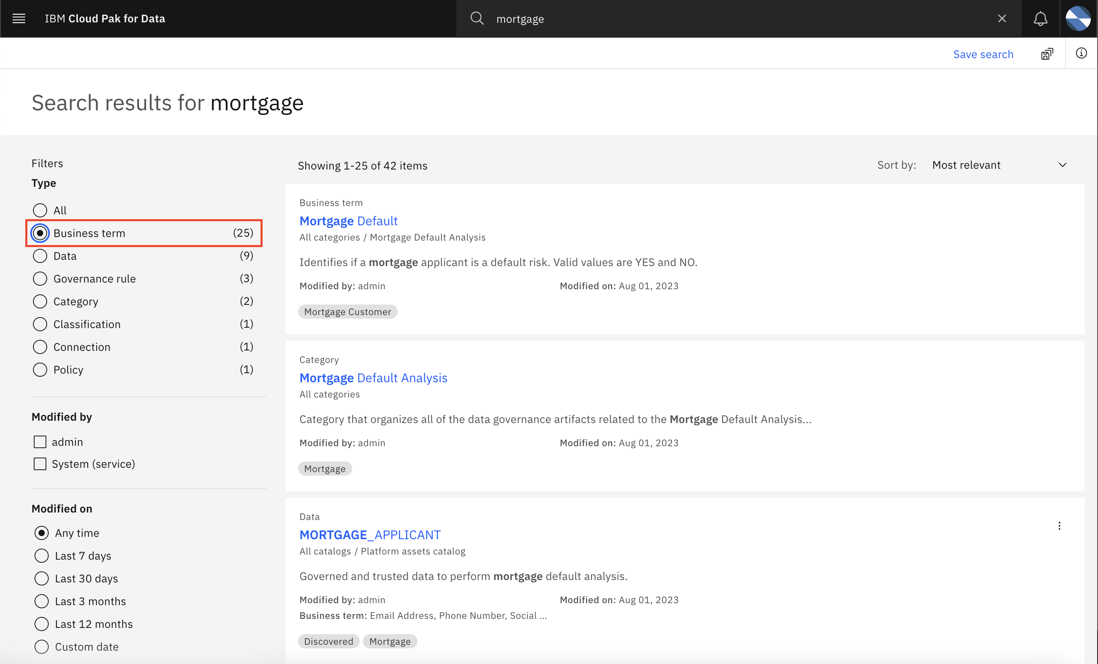The height and width of the screenshot is (664, 1098).
Task: Open overflow menu for MORTGAGE_APPLICANT
Action: pos(1059,526)
